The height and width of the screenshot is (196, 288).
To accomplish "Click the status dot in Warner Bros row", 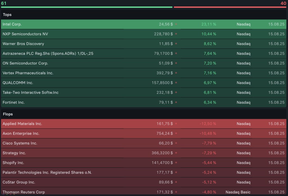I will click(x=176, y=44).
